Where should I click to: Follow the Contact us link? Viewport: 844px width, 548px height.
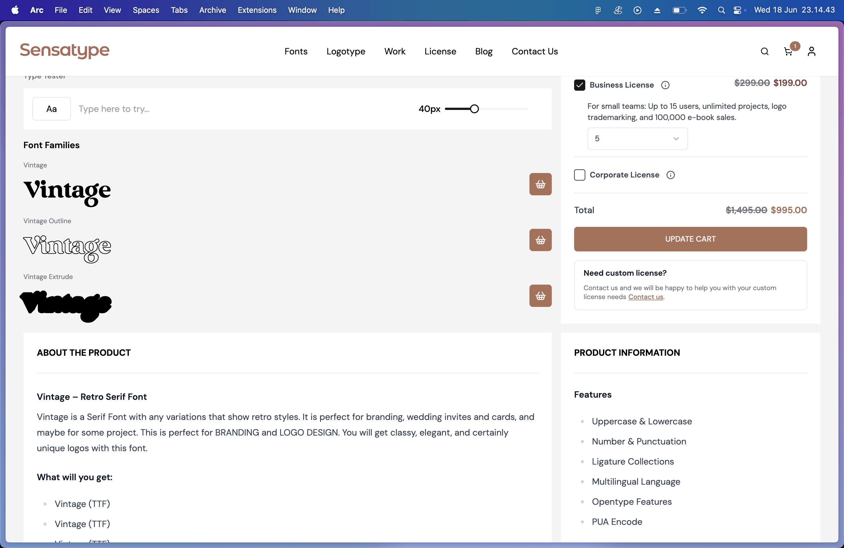click(x=645, y=297)
